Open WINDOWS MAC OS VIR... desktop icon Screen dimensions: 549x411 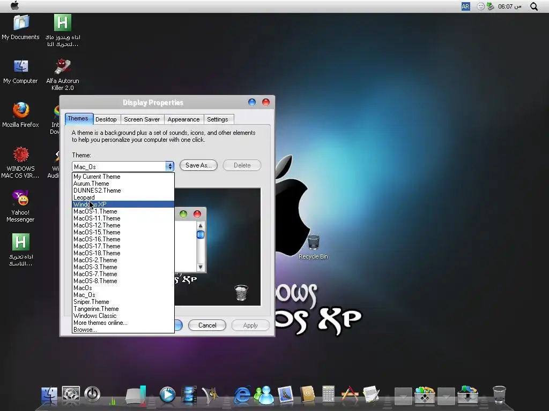(21, 163)
